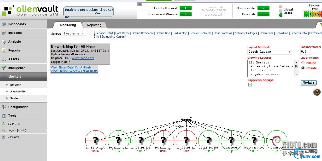The image size is (322, 161).
Task: Click host icon for 10.32.14.20
Action: (163, 140)
